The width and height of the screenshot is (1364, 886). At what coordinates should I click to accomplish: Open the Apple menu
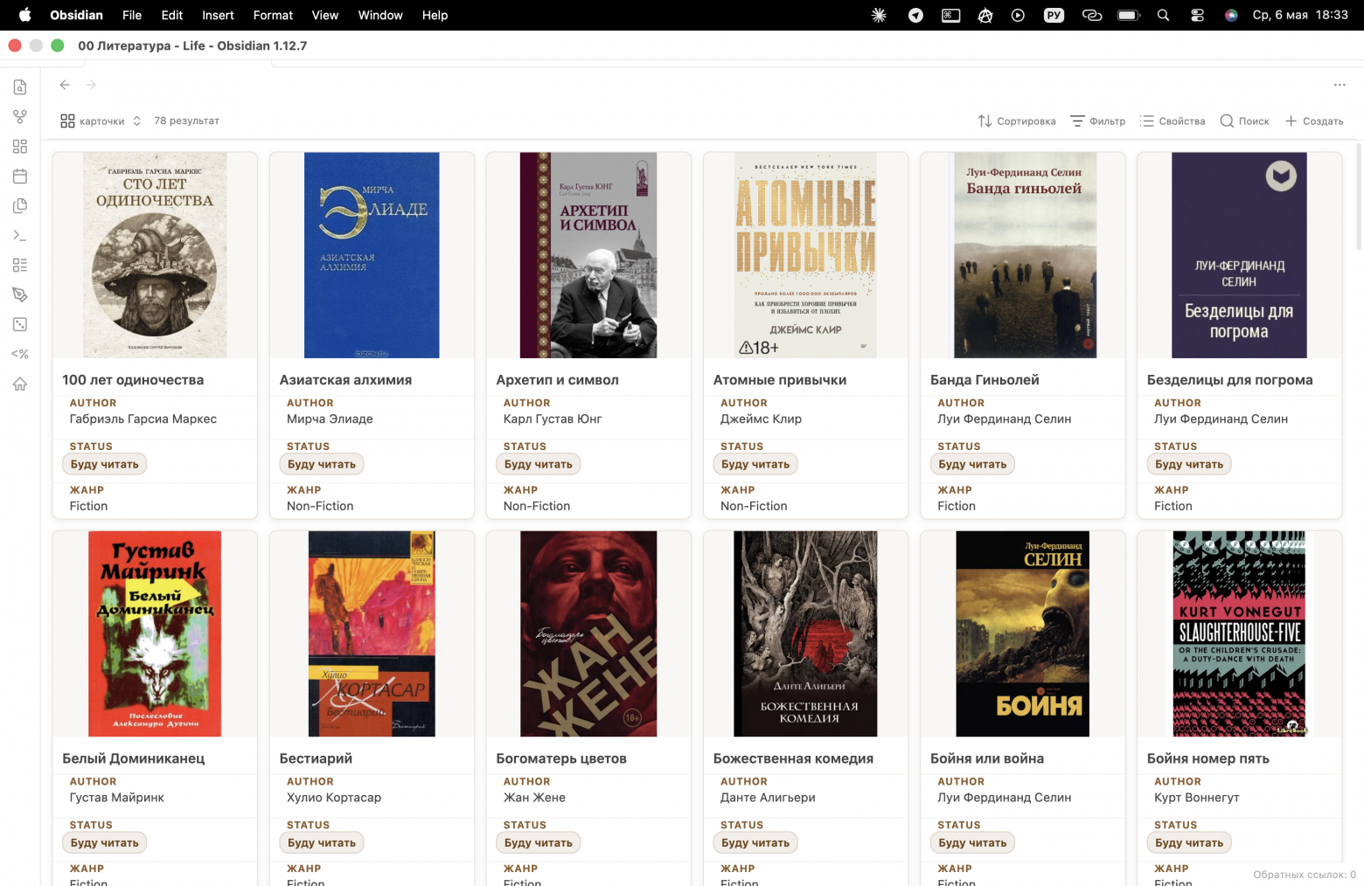click(24, 15)
